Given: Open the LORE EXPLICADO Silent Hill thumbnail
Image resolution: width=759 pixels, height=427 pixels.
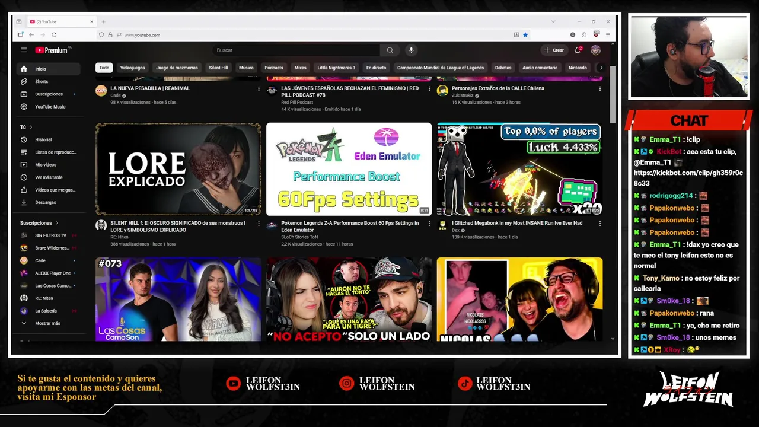Looking at the screenshot, I should [178, 169].
